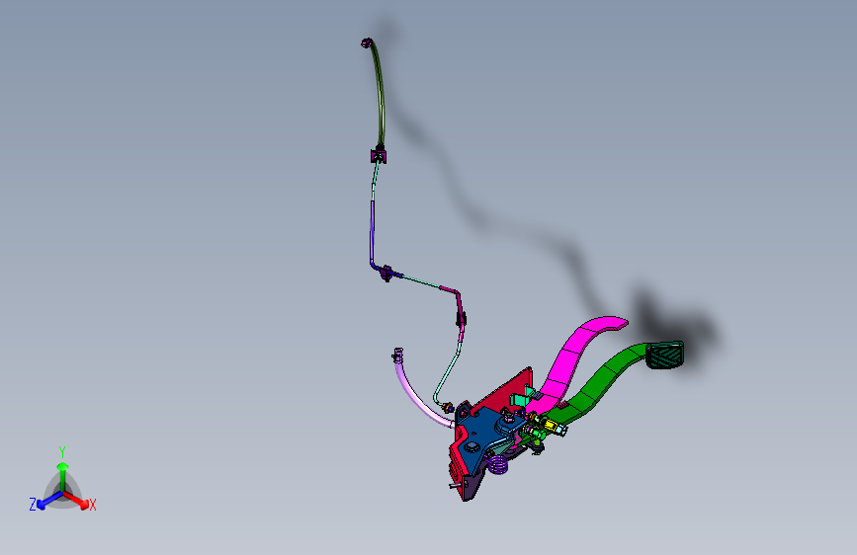The width and height of the screenshot is (857, 555).
Task: Select the yellow cylindrical switch component
Action: click(550, 425)
